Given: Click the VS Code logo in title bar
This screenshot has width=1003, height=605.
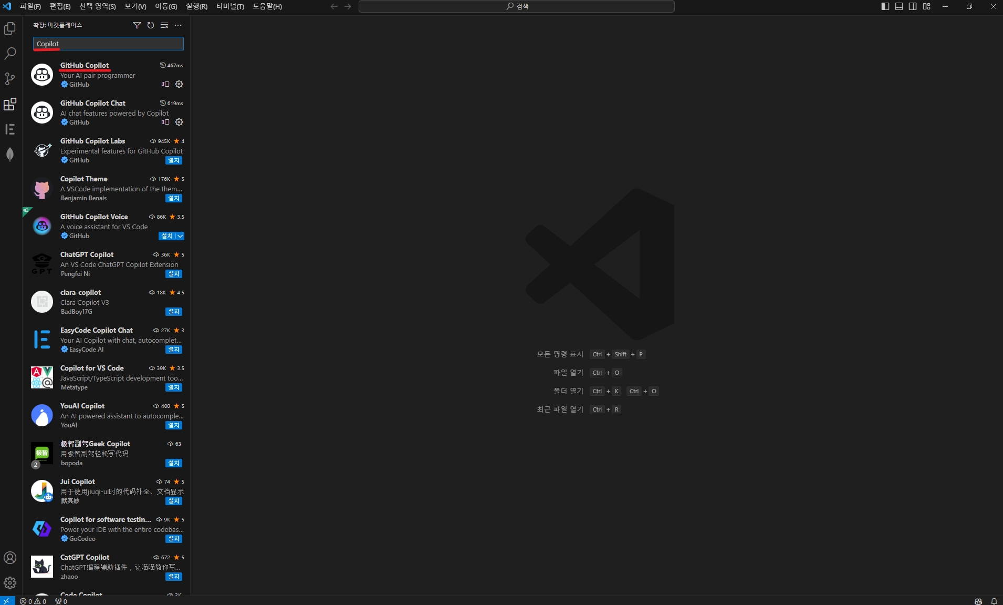Looking at the screenshot, I should pyautogui.click(x=7, y=6).
